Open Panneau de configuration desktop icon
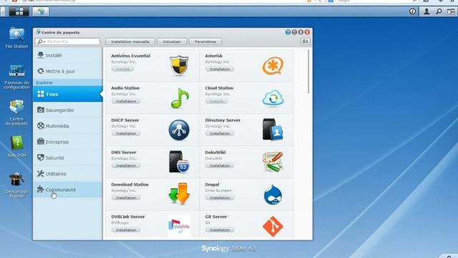The width and height of the screenshot is (458, 258). pyautogui.click(x=16, y=77)
